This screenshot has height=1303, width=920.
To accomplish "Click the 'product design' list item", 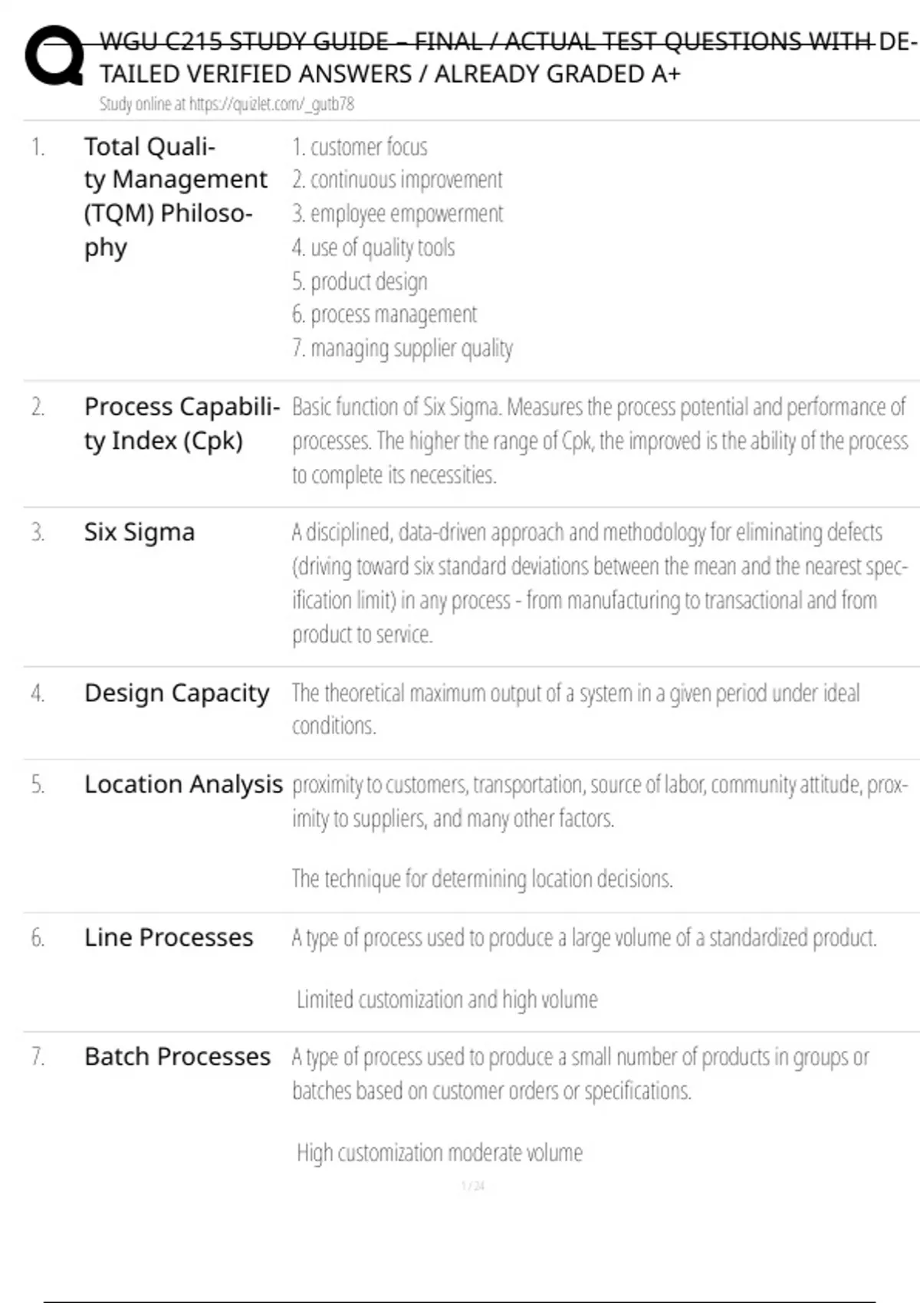I will tap(360, 281).
